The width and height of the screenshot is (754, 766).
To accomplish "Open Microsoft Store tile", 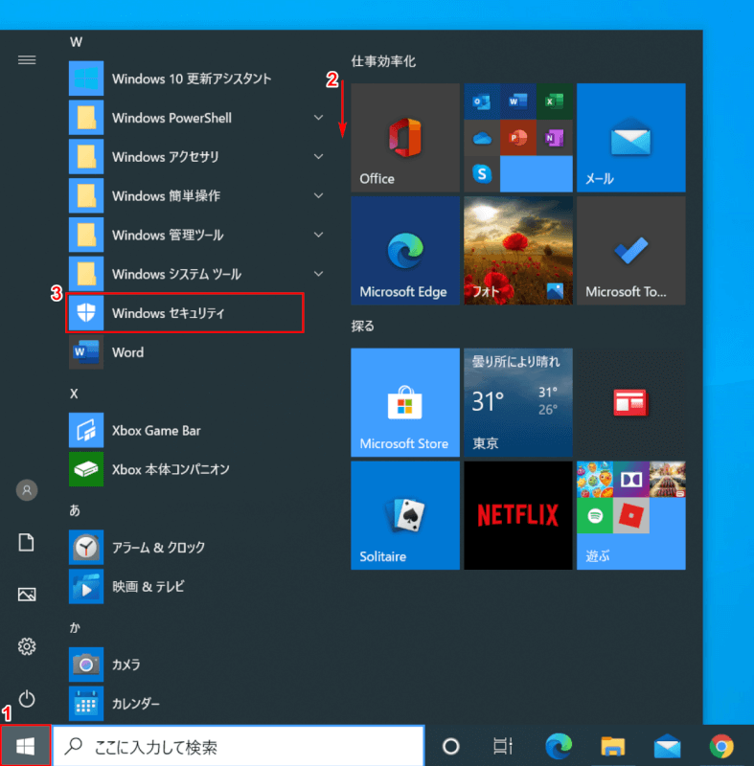I will tap(405, 402).
